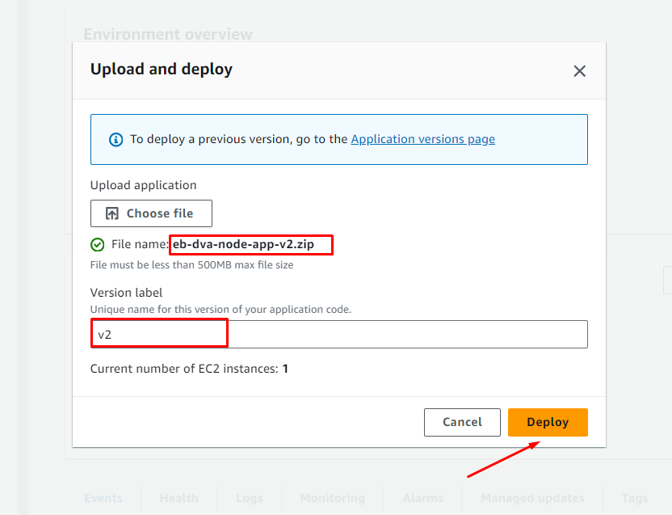Click the info icon in the banner
The height and width of the screenshot is (515, 672).
[116, 139]
